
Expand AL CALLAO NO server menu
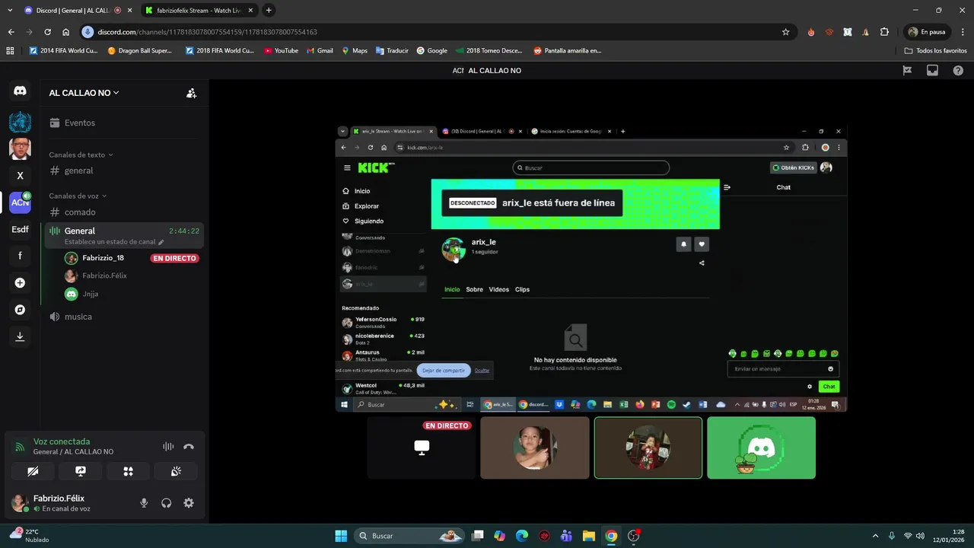pos(84,93)
